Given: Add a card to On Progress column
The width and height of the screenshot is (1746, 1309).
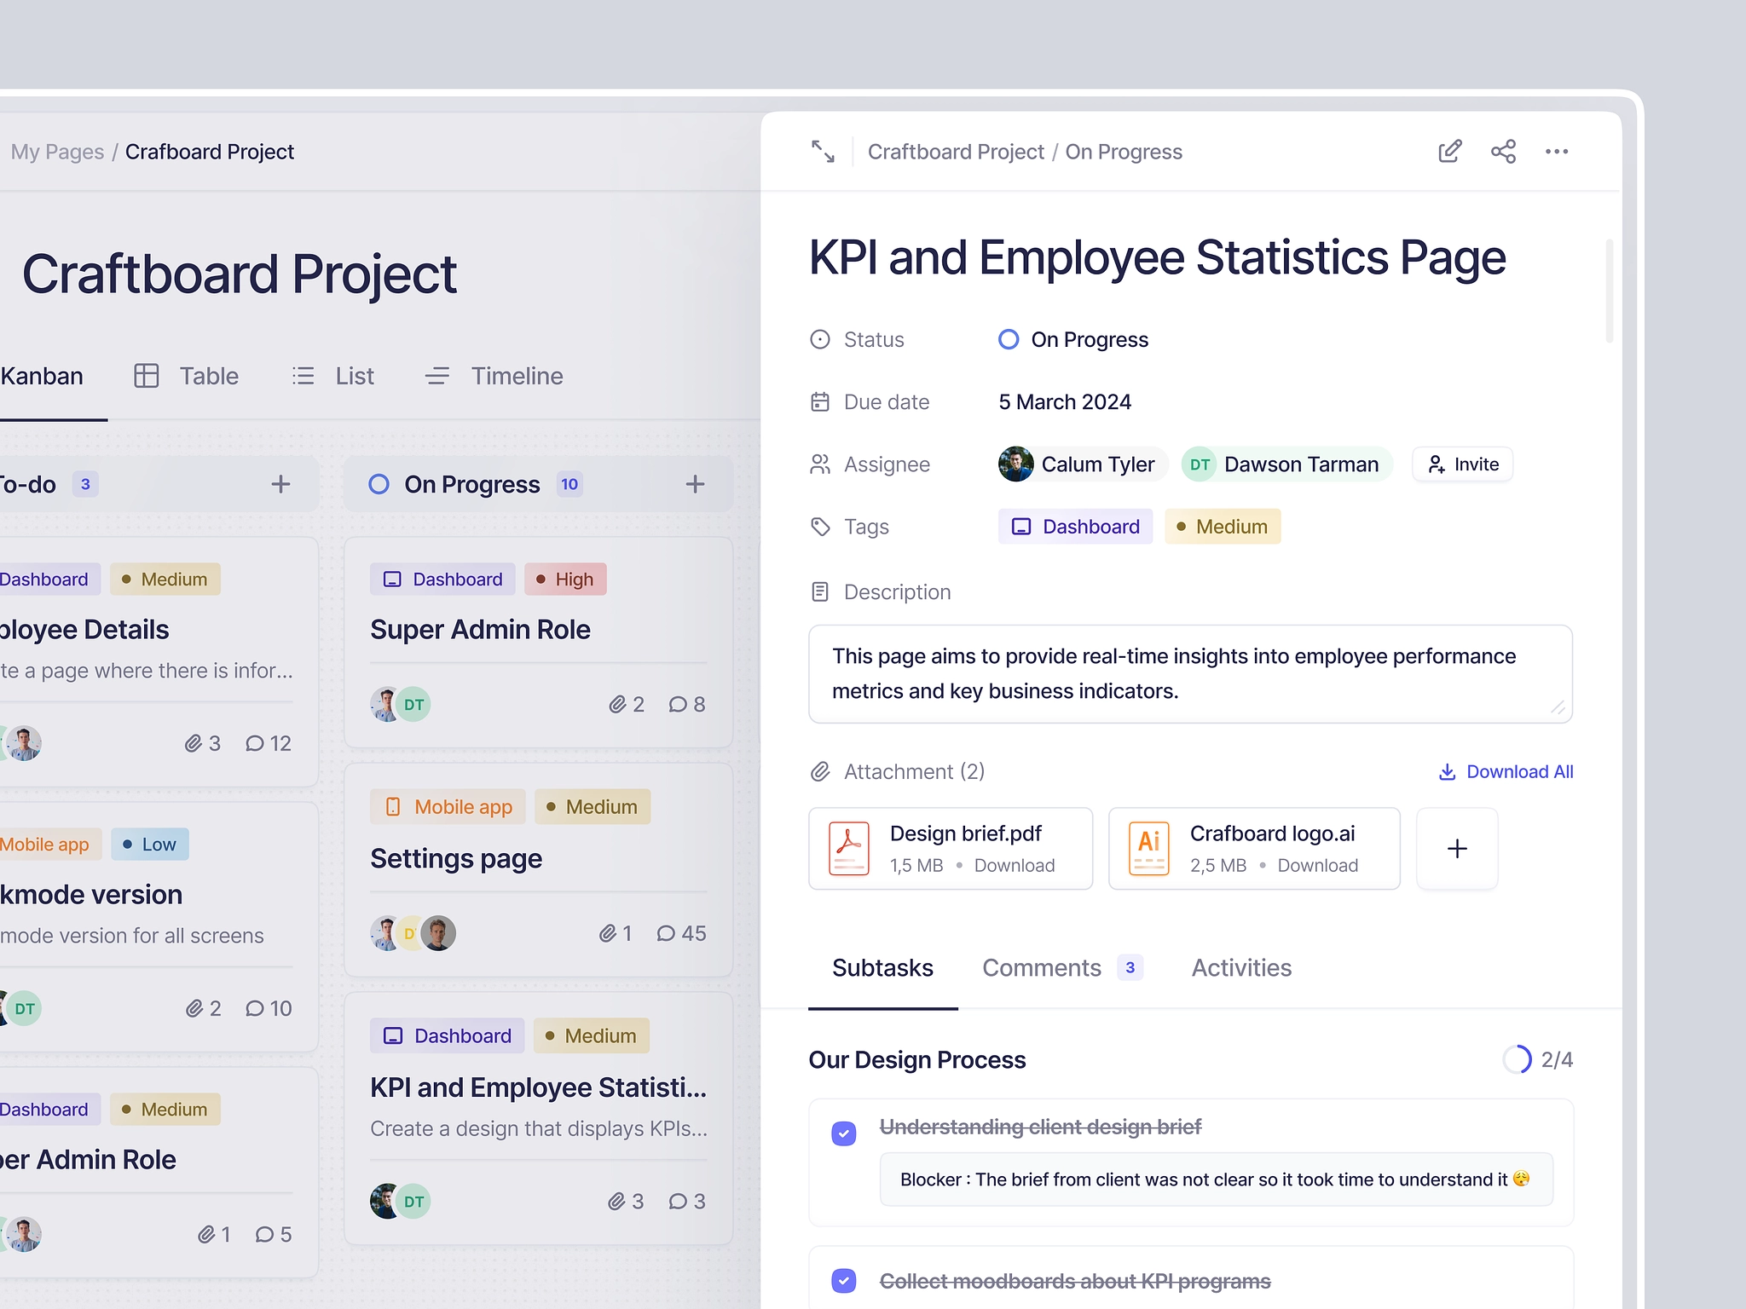Looking at the screenshot, I should click(696, 483).
